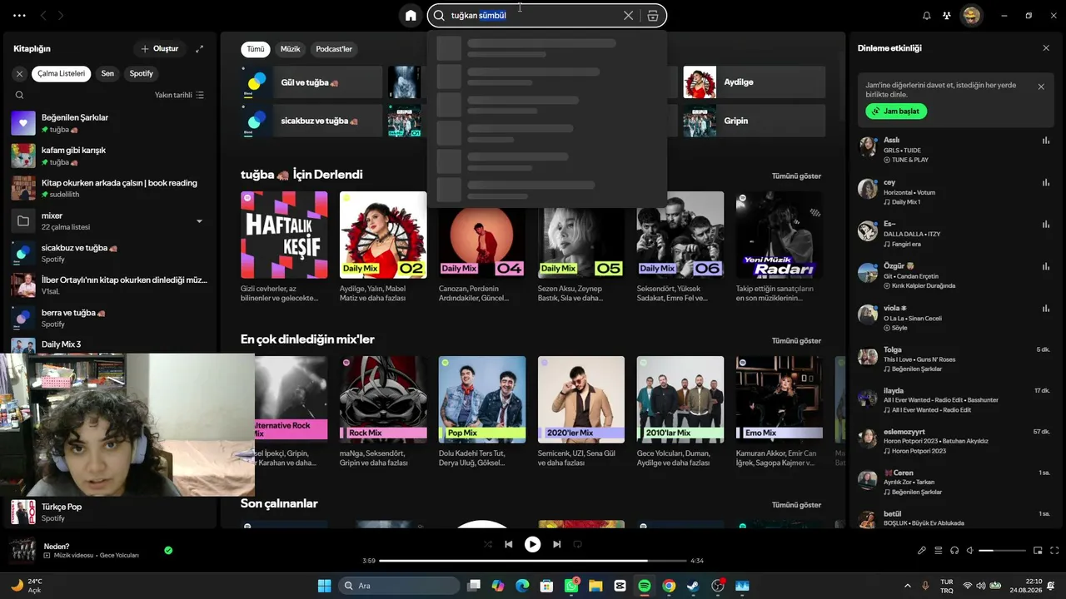The height and width of the screenshot is (599, 1066).
Task: Open Steam from the taskbar
Action: tap(693, 586)
